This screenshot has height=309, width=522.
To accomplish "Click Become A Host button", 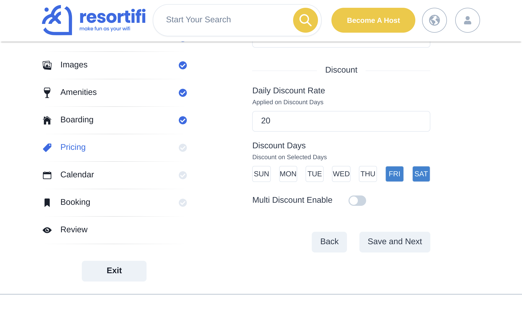I will click(x=373, y=20).
